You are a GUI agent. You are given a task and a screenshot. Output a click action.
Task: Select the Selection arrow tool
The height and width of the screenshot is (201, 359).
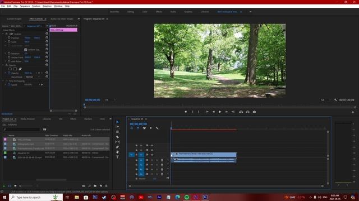click(117, 122)
